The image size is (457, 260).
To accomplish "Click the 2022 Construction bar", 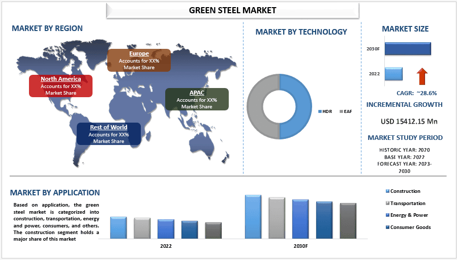I will 118,227.
